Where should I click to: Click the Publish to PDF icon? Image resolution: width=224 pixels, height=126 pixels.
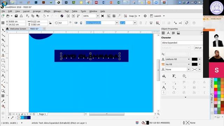(78, 16)
